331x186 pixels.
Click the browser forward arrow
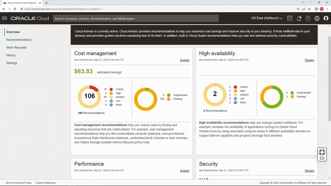tap(9, 9)
